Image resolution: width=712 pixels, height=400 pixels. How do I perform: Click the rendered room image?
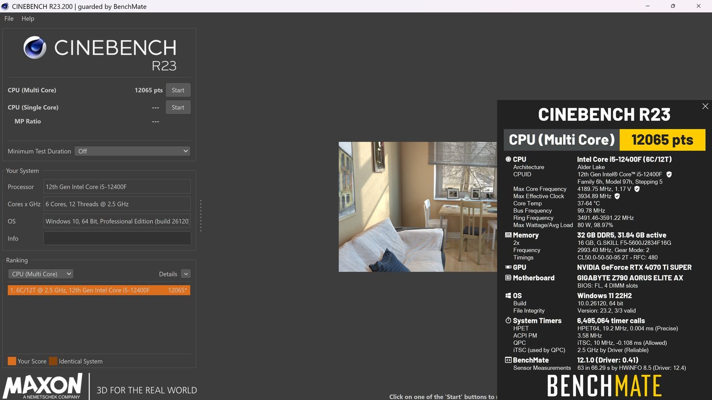[418, 207]
